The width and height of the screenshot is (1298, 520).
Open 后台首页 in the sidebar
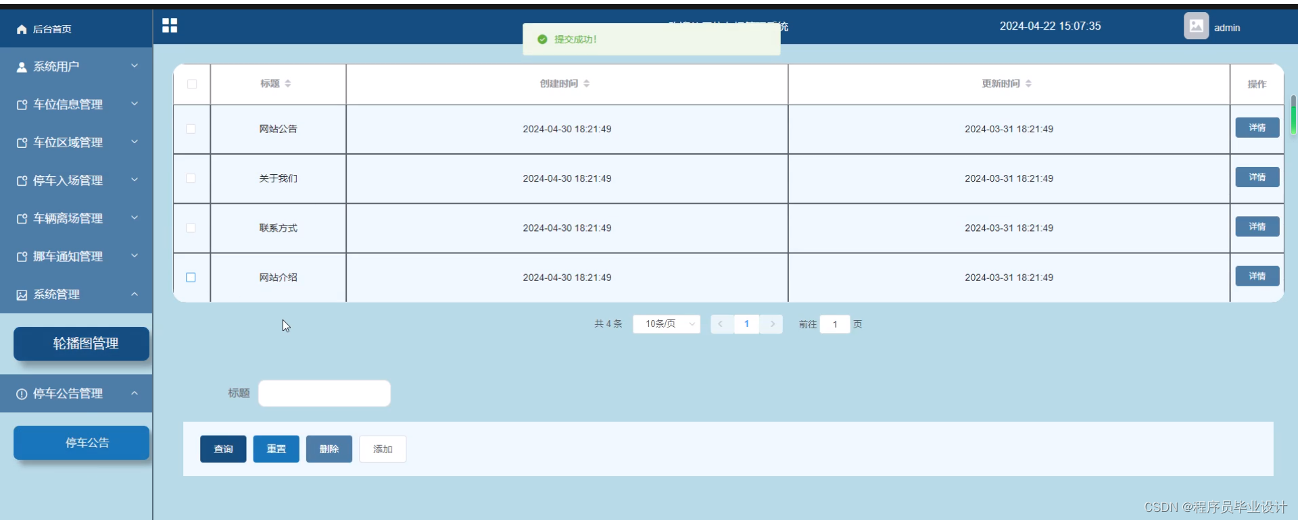coord(76,29)
